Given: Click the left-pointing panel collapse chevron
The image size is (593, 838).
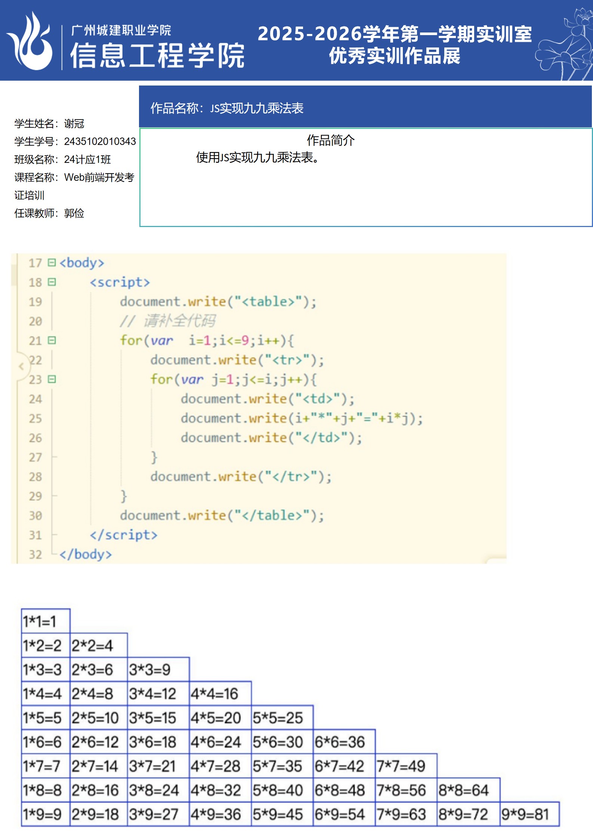Looking at the screenshot, I should click(21, 366).
